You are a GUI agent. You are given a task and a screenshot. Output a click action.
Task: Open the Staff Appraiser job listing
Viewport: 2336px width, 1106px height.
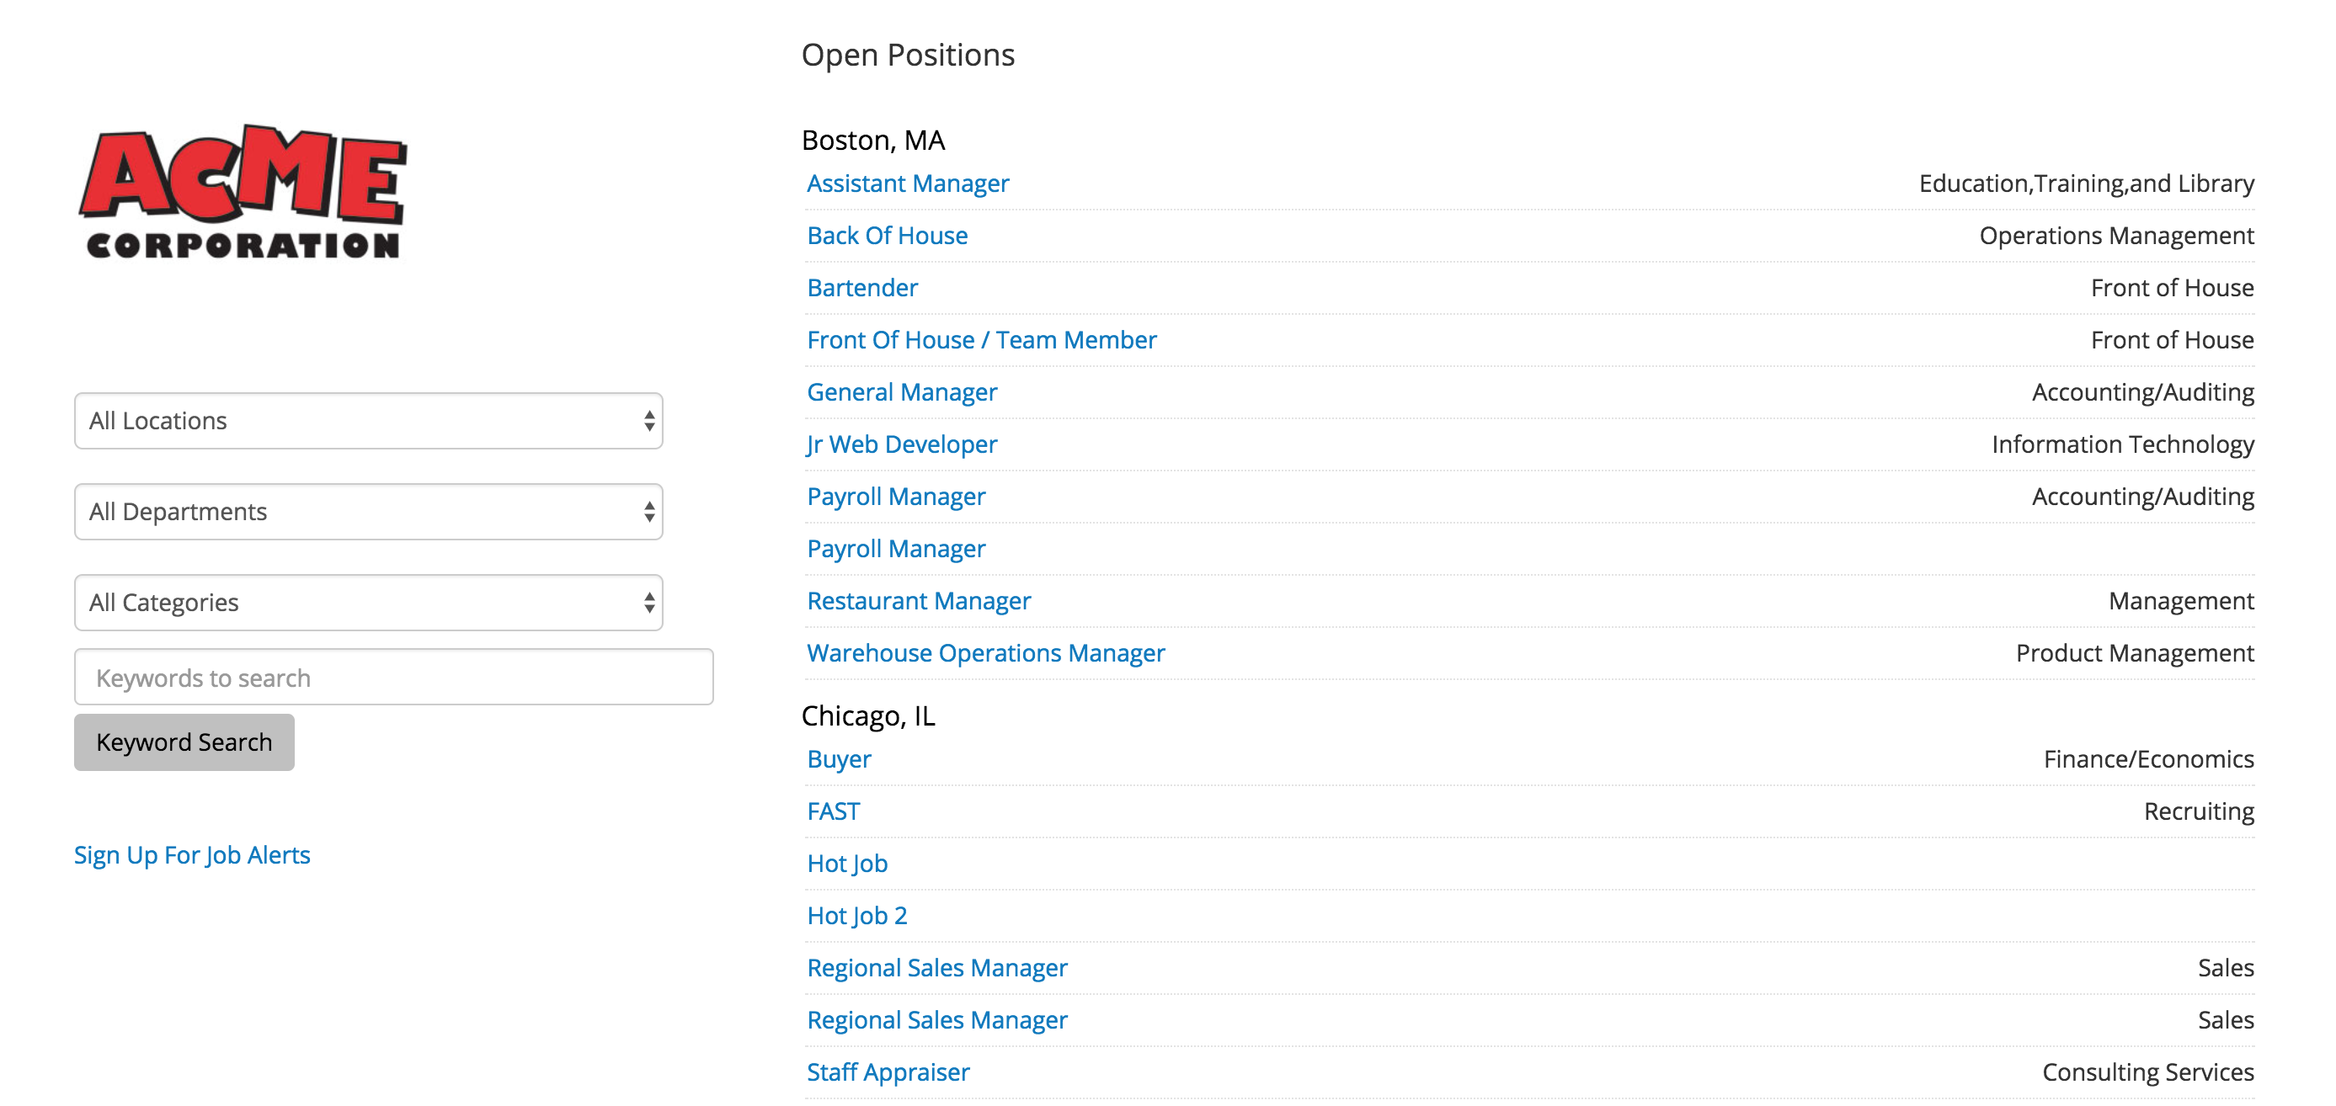coord(887,1072)
